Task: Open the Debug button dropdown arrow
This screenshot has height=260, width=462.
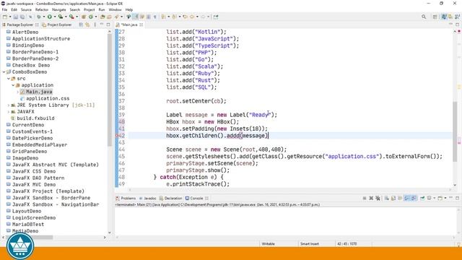Action: click(x=44, y=17)
